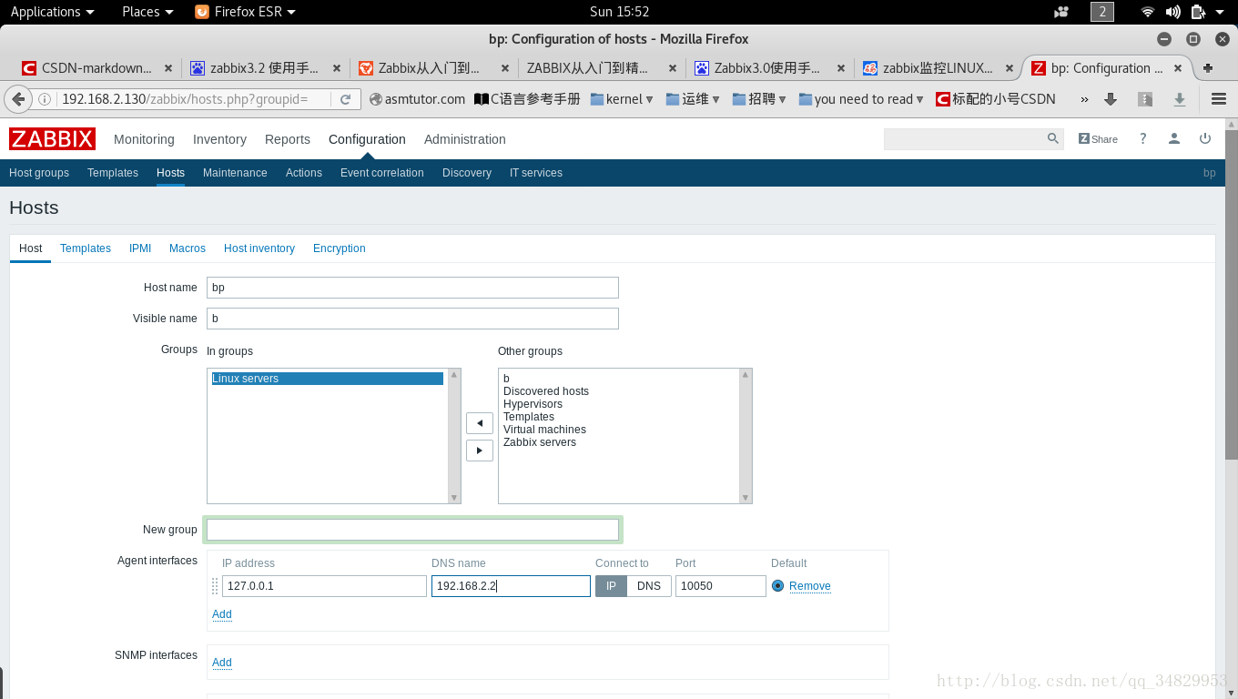Open IT services submenu
1238x699 pixels.
(x=536, y=173)
